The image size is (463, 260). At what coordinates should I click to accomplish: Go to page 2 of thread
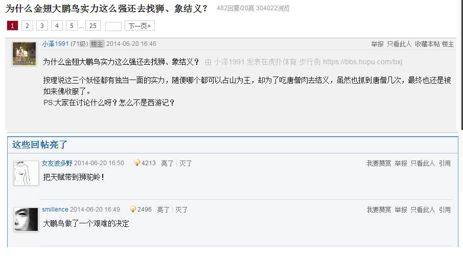27,26
